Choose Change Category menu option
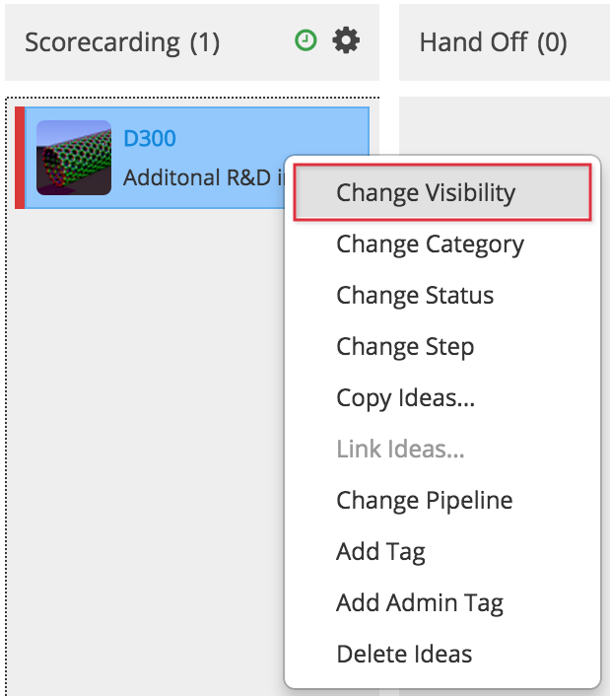 (x=430, y=244)
